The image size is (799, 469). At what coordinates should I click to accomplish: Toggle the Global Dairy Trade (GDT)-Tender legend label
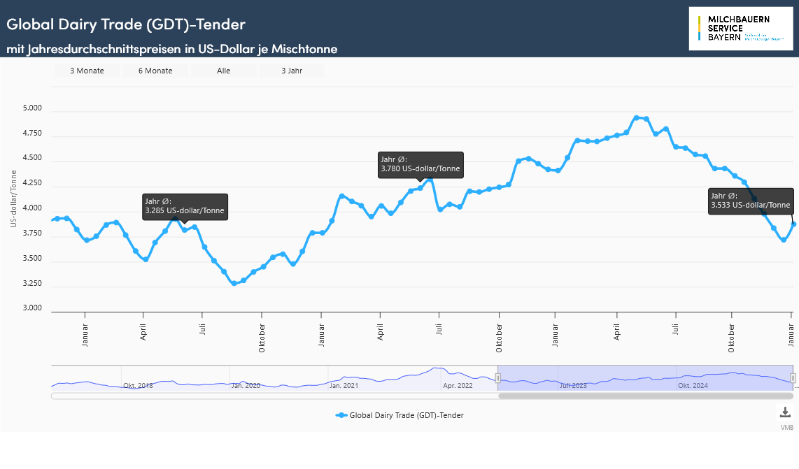[406, 415]
